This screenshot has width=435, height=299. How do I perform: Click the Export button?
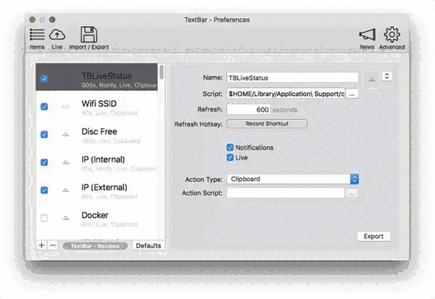coord(373,237)
